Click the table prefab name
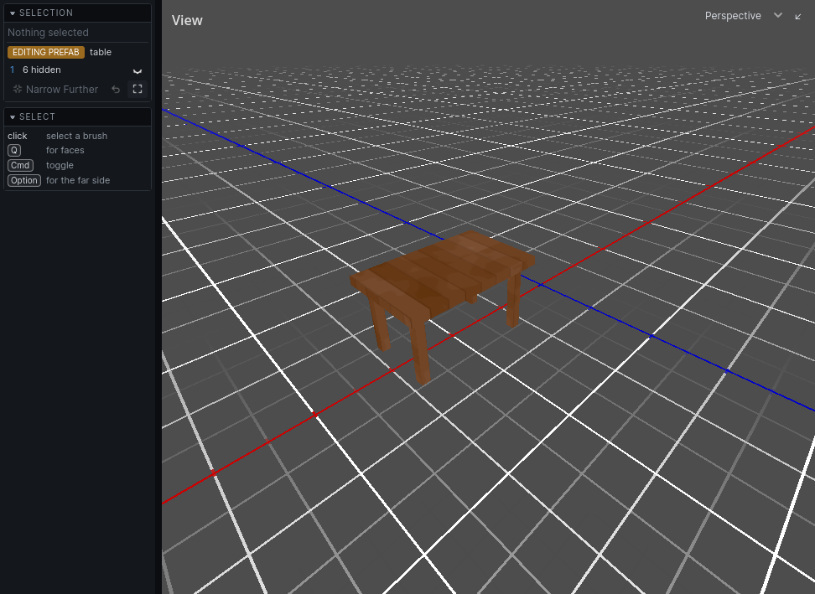Viewport: 815px width, 594px height. [x=101, y=52]
